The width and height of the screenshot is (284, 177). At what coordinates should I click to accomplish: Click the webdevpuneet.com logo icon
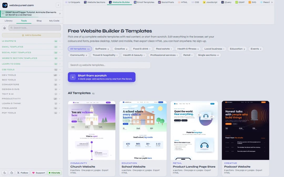pos(5,5)
